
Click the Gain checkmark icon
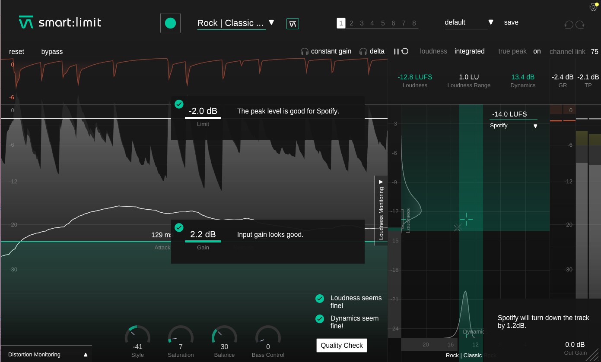coord(179,227)
